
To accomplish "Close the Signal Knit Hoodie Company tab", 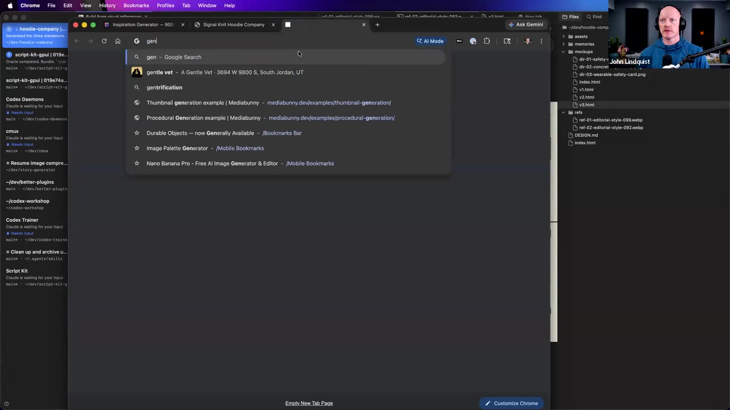I will coord(273,24).
